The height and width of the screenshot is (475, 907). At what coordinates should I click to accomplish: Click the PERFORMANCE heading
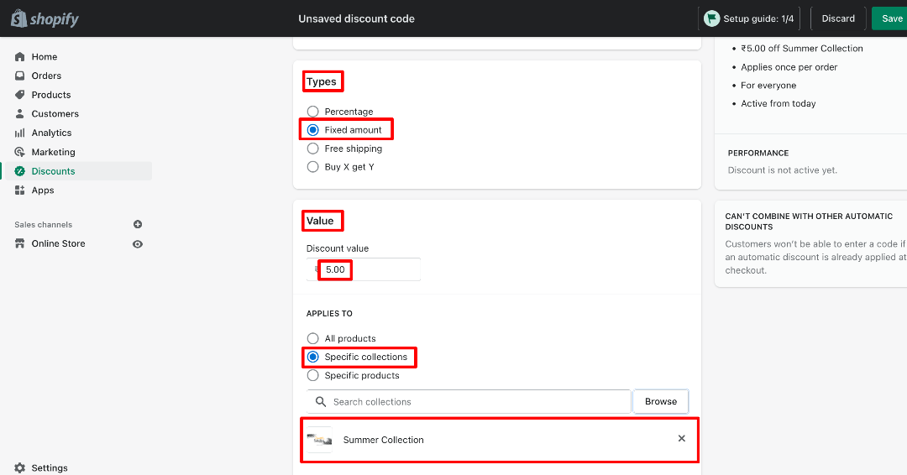758,153
